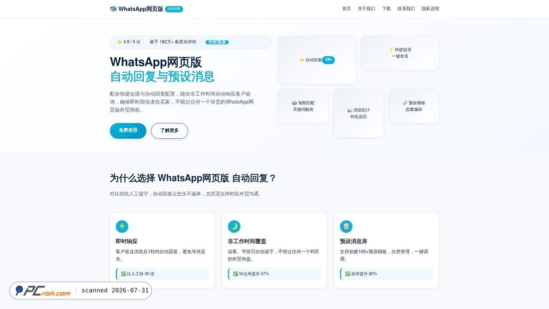Click the 外贸首选 tag badge
Screen dimensions: 549x309
(217, 42)
